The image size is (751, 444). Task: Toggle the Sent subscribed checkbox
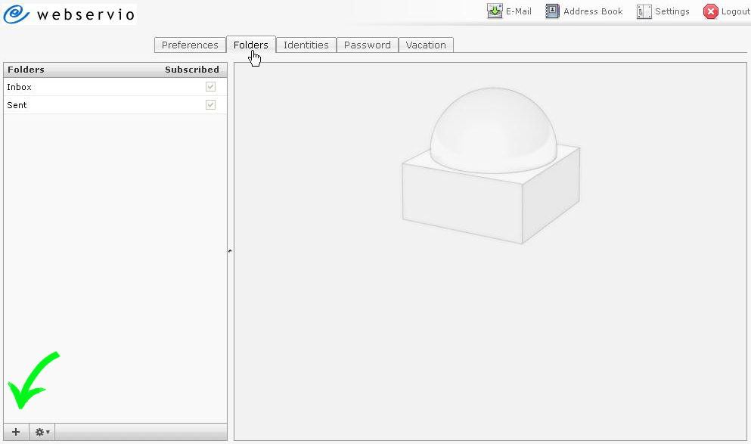coord(210,105)
